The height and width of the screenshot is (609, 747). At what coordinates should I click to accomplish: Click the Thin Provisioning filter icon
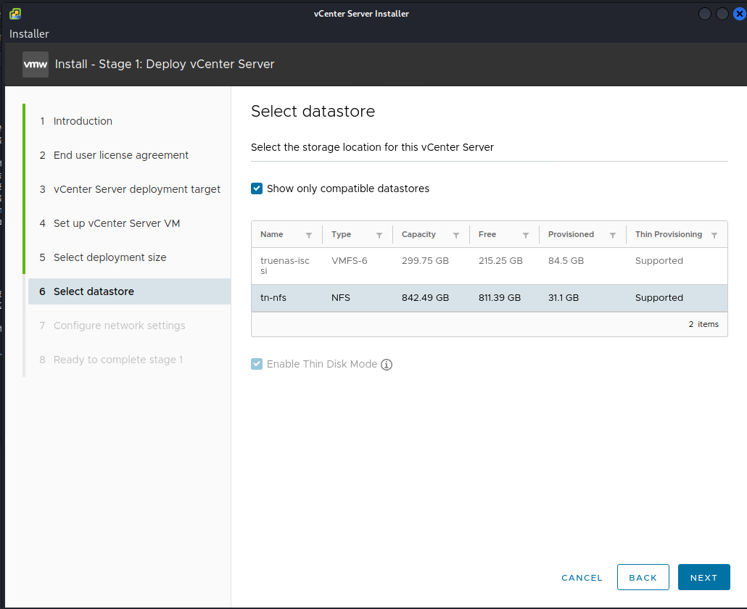tap(714, 235)
